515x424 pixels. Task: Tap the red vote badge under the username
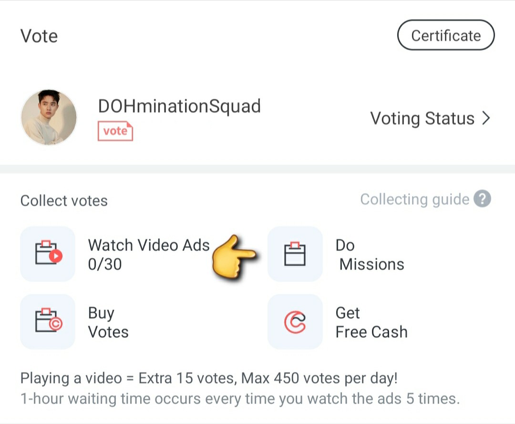pyautogui.click(x=115, y=131)
